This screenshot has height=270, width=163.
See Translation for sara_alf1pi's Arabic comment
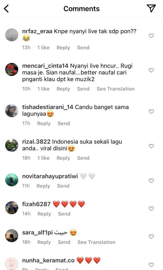[97, 242]
